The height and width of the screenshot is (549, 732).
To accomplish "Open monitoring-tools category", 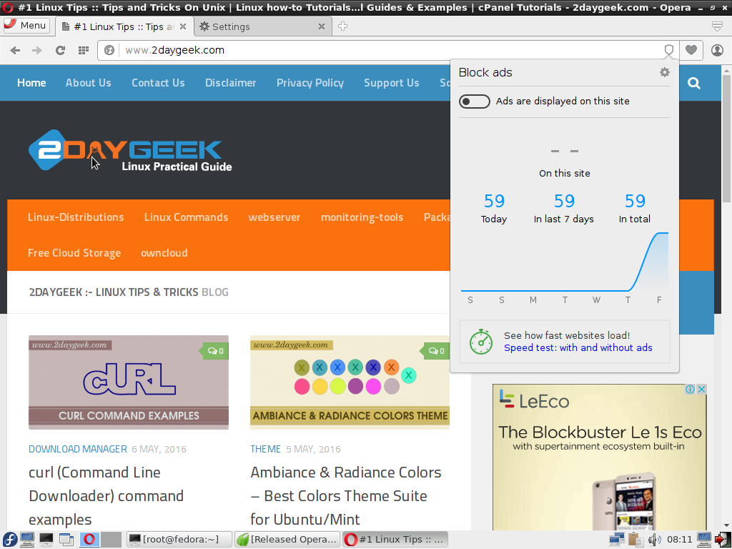I will pos(362,217).
